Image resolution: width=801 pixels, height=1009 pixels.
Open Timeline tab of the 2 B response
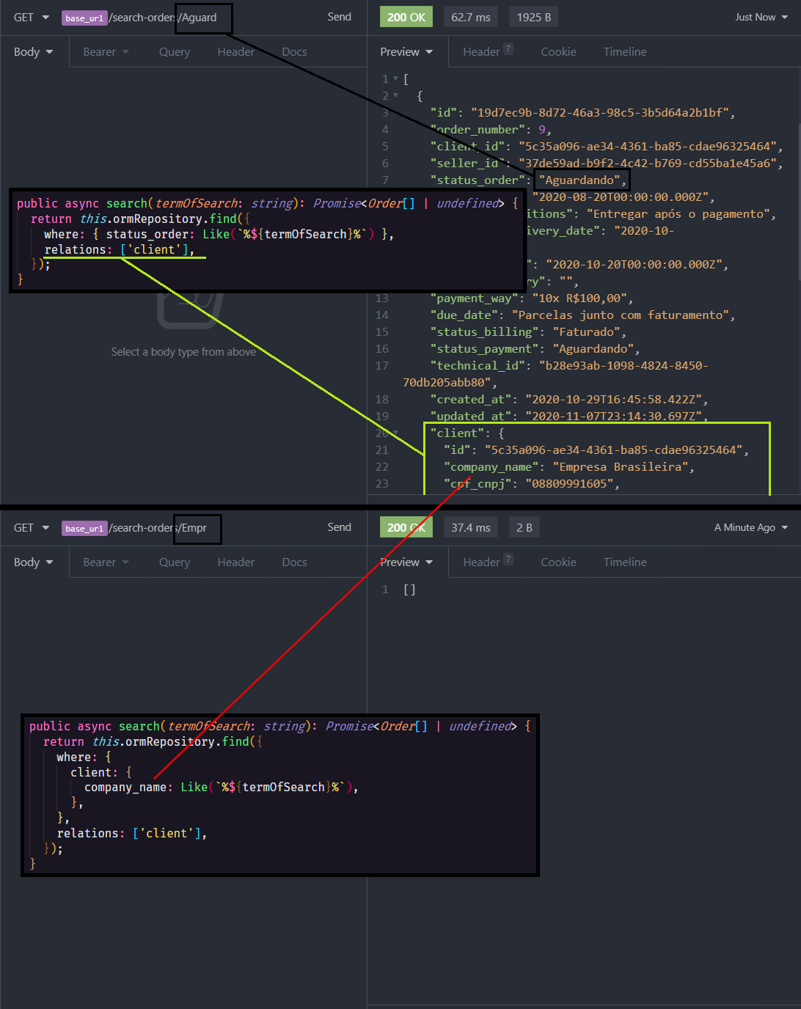click(625, 562)
